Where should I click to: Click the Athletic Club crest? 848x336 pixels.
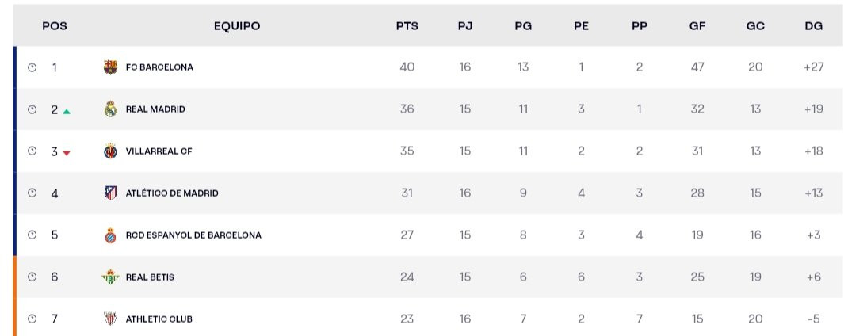click(x=110, y=319)
